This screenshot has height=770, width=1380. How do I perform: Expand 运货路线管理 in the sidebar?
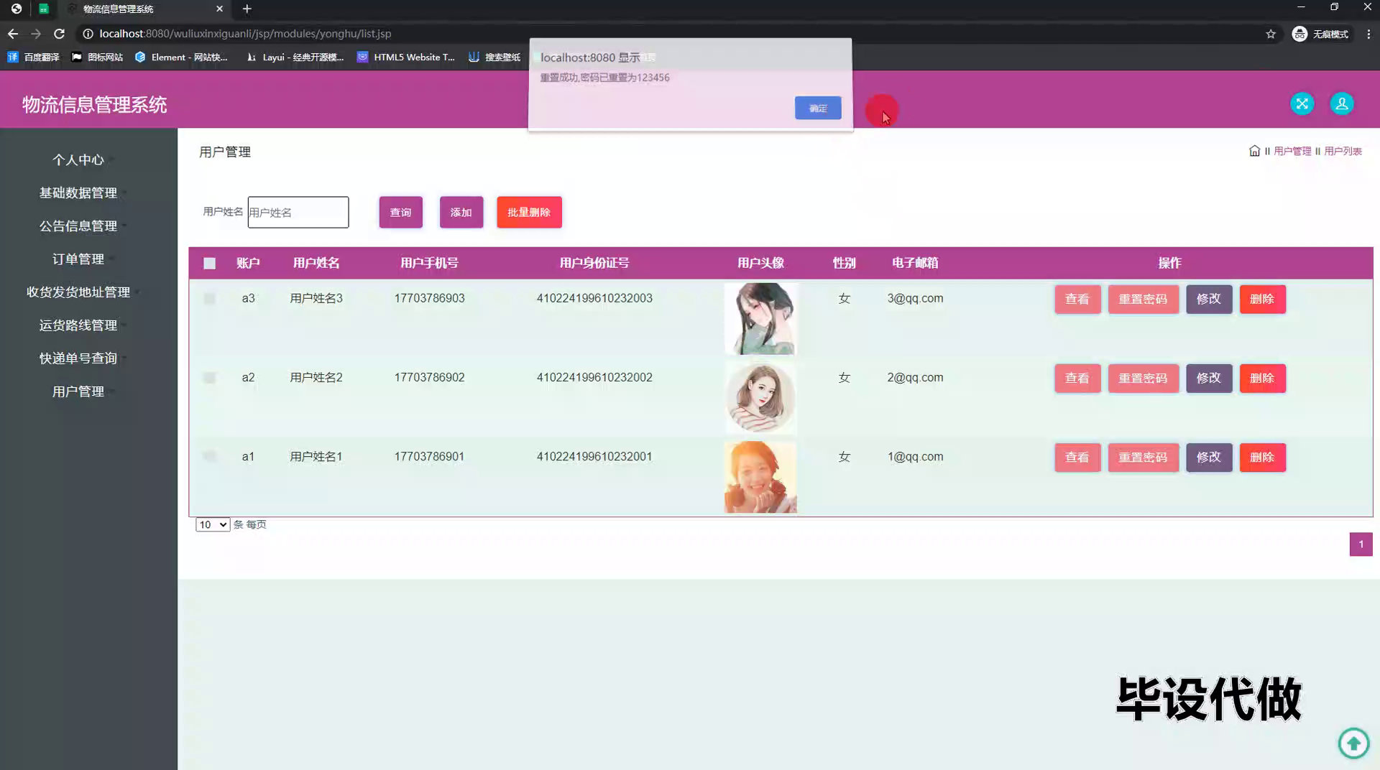click(x=78, y=325)
